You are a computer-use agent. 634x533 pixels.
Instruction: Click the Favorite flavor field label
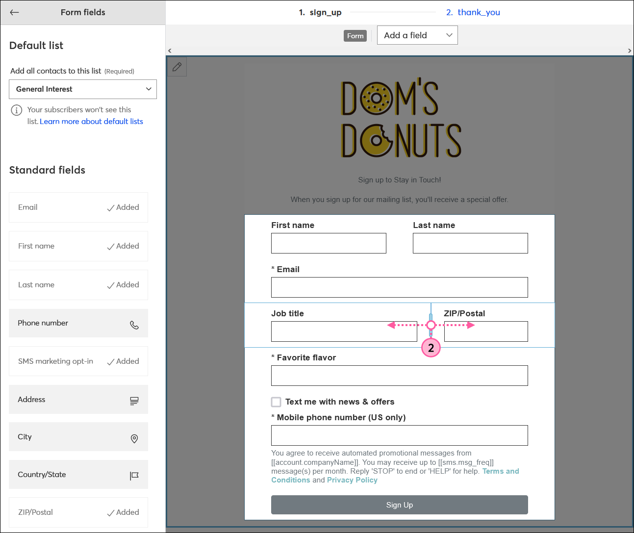[x=304, y=358]
